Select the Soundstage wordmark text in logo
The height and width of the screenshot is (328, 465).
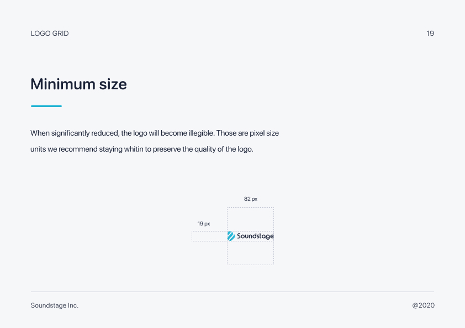255,236
